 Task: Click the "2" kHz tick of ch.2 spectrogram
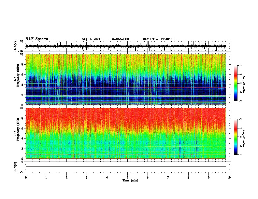coord(22,149)
